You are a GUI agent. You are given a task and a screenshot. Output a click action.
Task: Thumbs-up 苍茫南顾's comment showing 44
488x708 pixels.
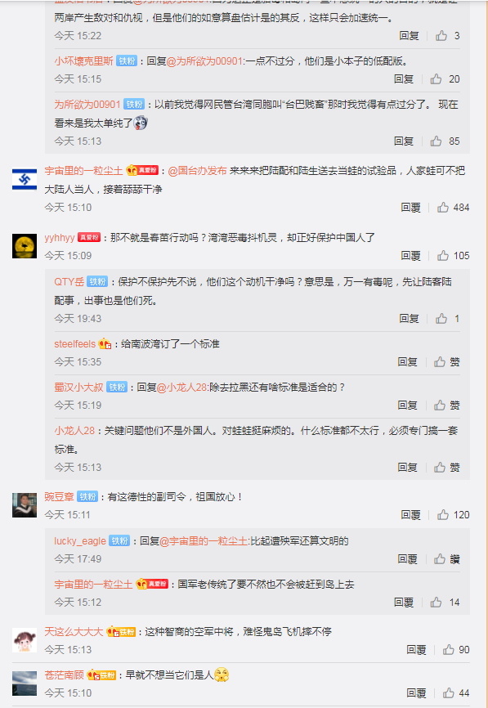(x=456, y=693)
